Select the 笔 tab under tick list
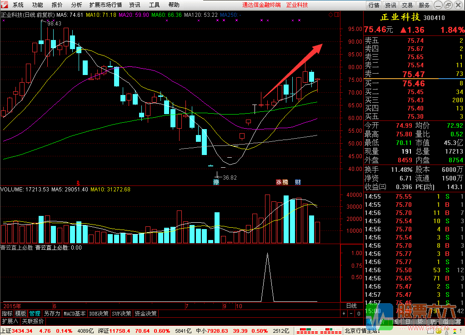This screenshot has width=465, height=335. [369, 321]
